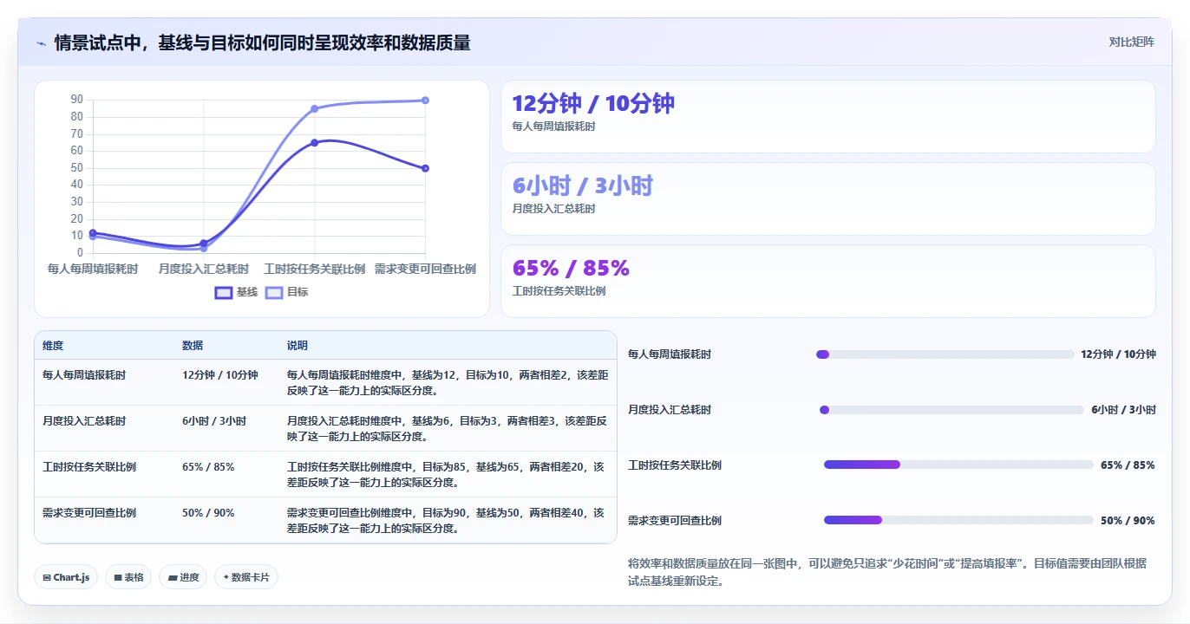Click the 基线 data point at 需求变更可回查比例
Image resolution: width=1190 pixels, height=624 pixels.
point(425,168)
